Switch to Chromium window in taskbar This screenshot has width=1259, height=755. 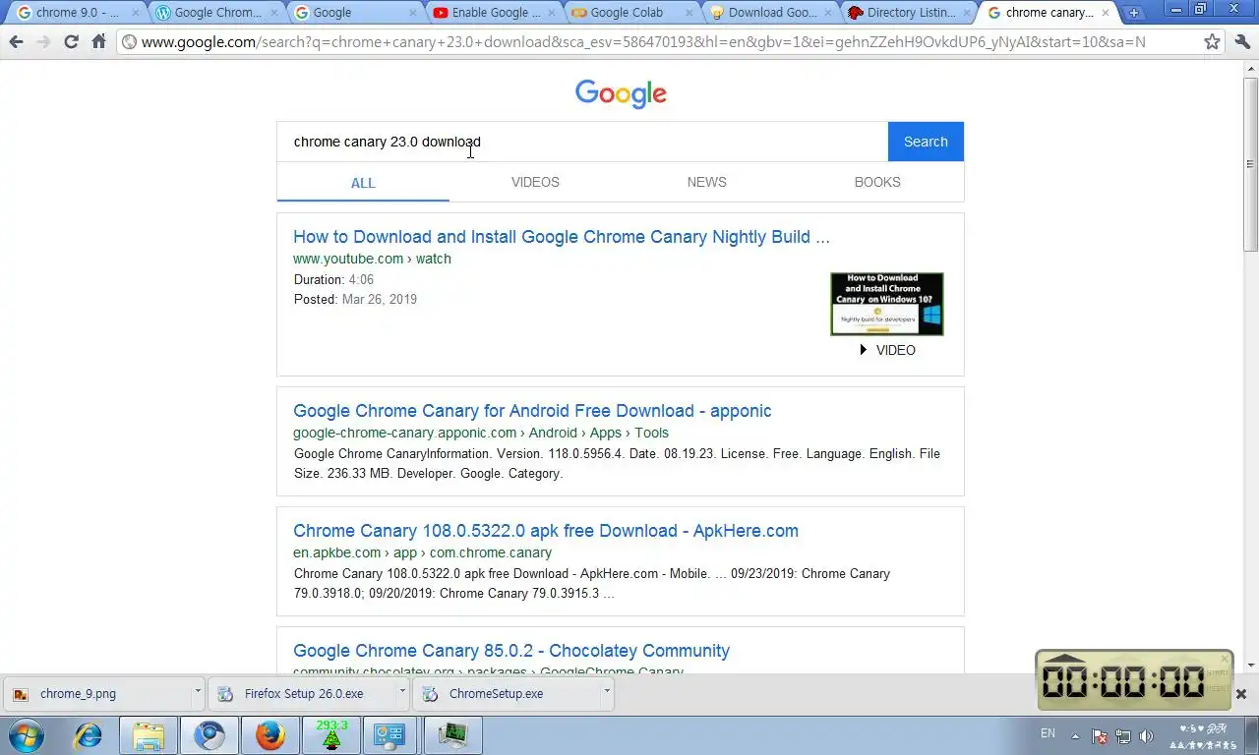[209, 735]
